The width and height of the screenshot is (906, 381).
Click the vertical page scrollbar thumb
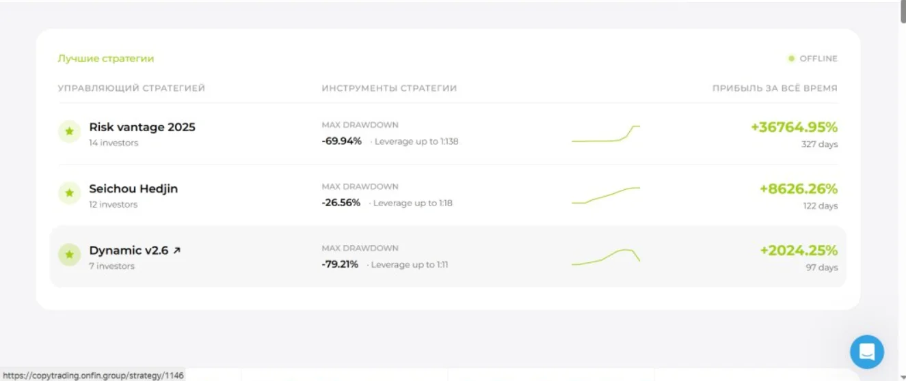coord(903,12)
